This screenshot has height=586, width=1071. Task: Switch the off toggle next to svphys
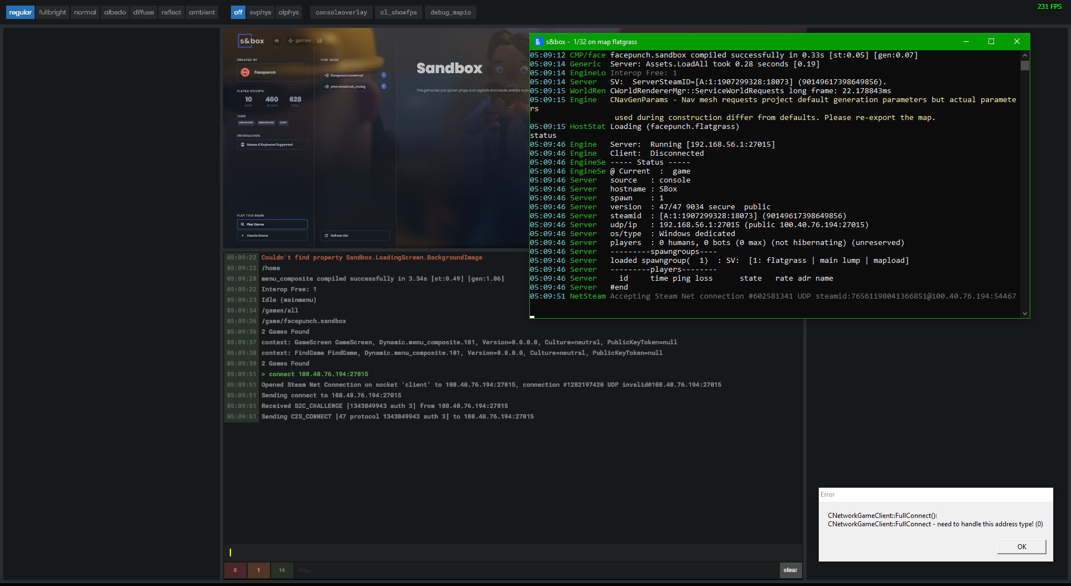point(238,12)
